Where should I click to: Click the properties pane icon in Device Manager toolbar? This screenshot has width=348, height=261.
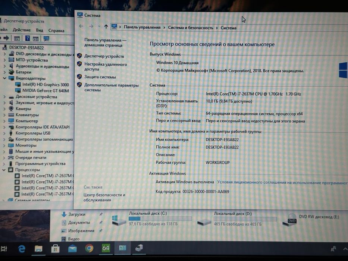click(36, 39)
